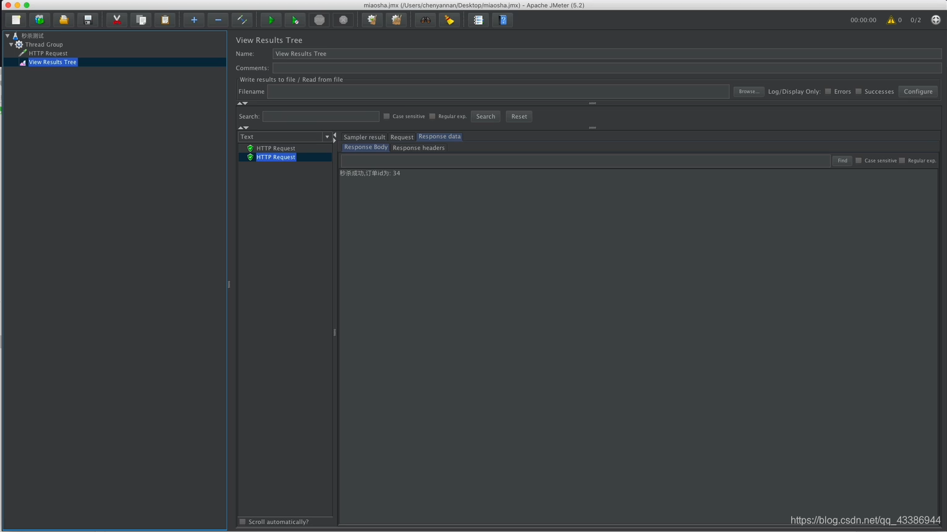Click the Browse... button

point(749,92)
